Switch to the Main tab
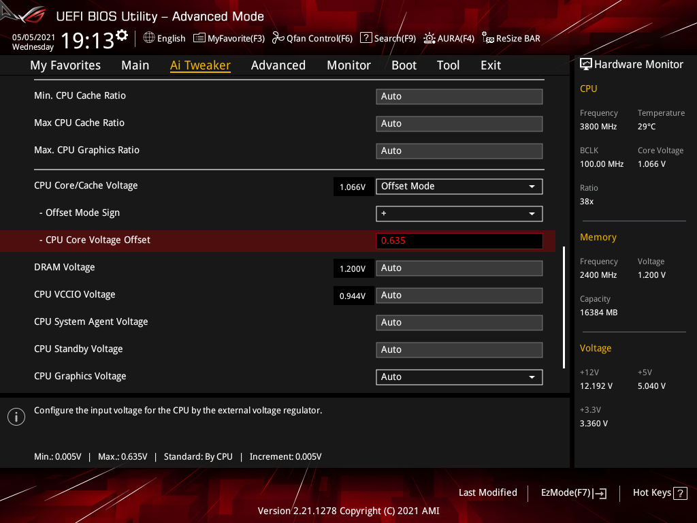 [135, 65]
